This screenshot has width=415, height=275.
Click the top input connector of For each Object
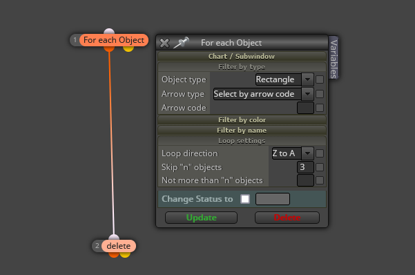(x=109, y=31)
